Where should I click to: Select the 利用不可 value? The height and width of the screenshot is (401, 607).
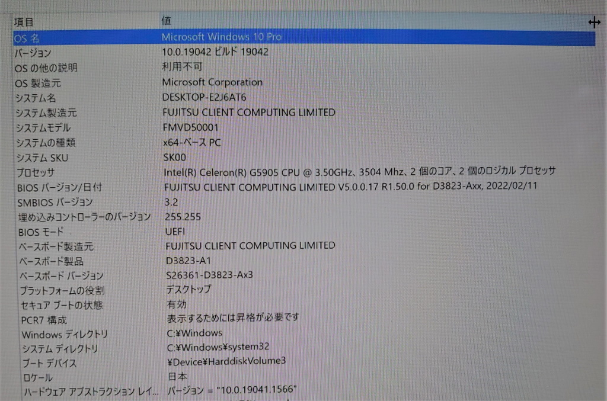(182, 67)
